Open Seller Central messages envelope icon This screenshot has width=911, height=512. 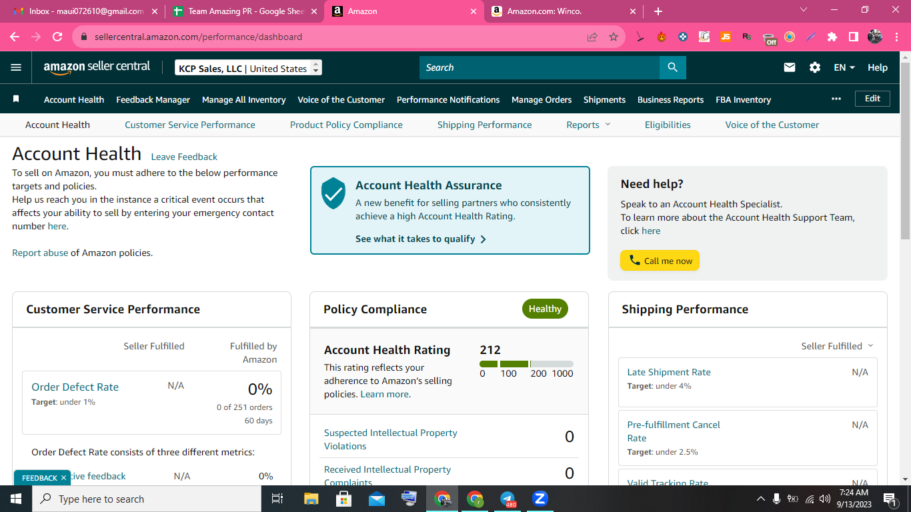(x=790, y=67)
